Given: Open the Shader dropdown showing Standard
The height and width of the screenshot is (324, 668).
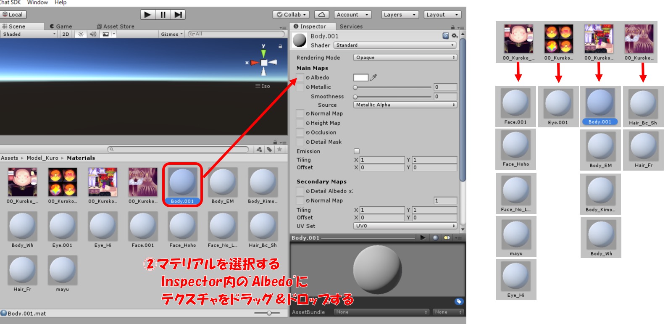Looking at the screenshot, I should (x=395, y=45).
